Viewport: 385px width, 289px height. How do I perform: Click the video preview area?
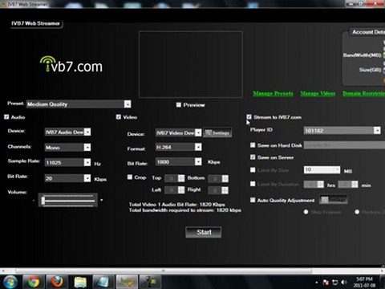(191, 64)
